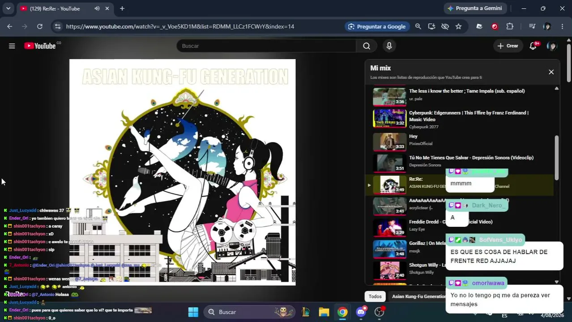This screenshot has height=322, width=572.
Task: Open the Tame Impala video thumbnail
Action: tap(389, 97)
